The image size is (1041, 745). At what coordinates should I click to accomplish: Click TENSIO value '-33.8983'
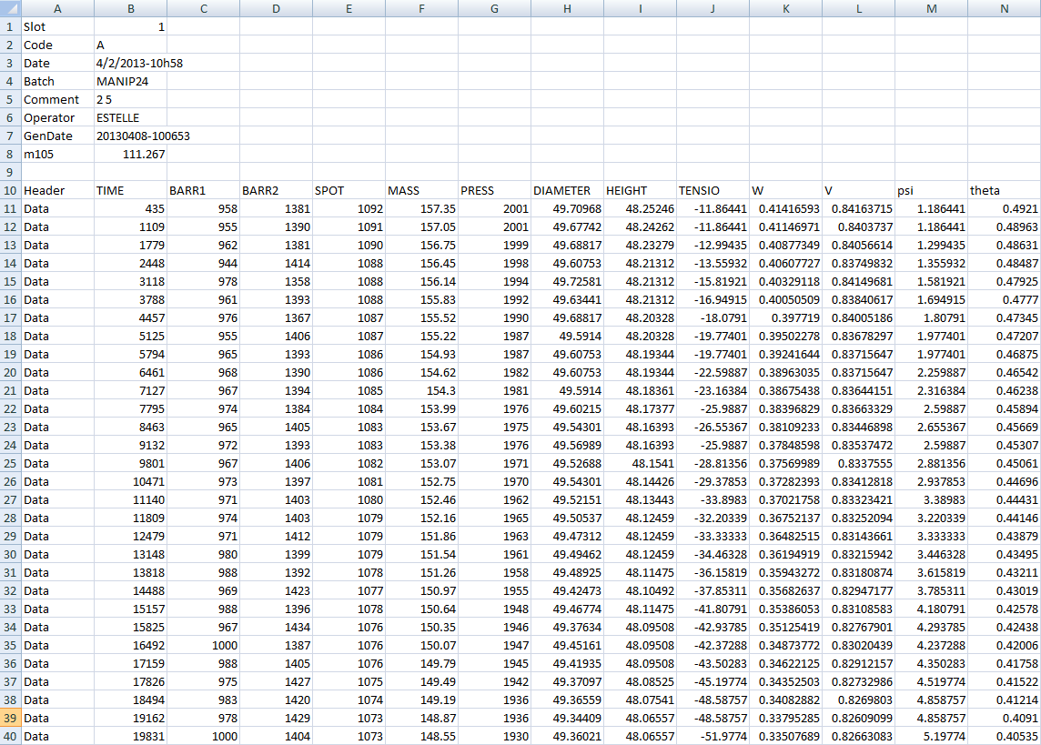(713, 499)
